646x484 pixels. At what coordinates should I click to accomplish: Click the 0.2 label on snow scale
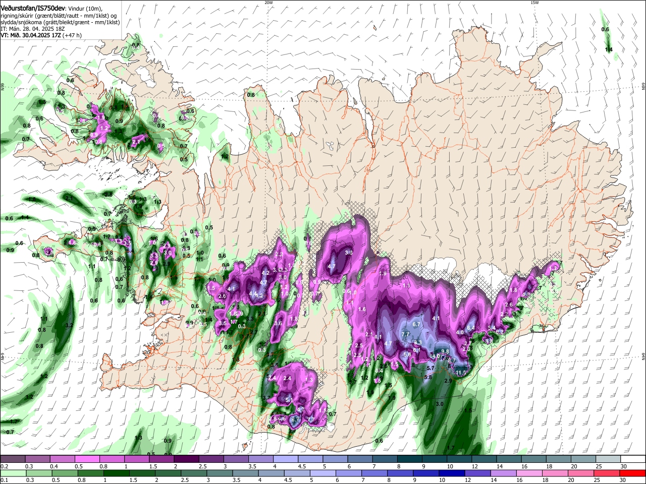pos(4,466)
